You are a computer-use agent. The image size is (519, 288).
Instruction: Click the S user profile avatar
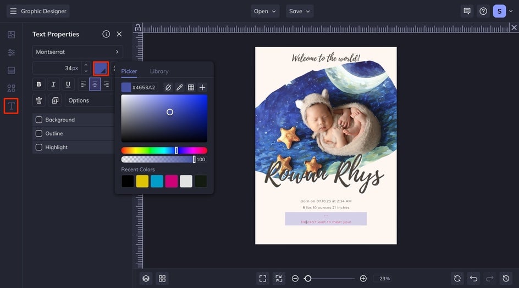coord(499,11)
